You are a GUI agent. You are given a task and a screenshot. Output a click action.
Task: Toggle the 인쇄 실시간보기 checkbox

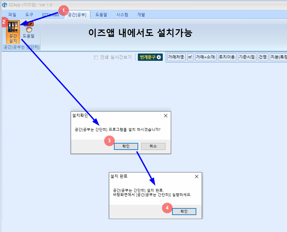(x=96, y=58)
